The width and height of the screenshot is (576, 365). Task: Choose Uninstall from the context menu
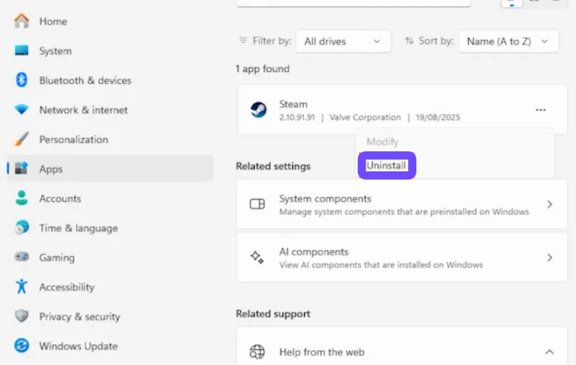click(x=386, y=166)
